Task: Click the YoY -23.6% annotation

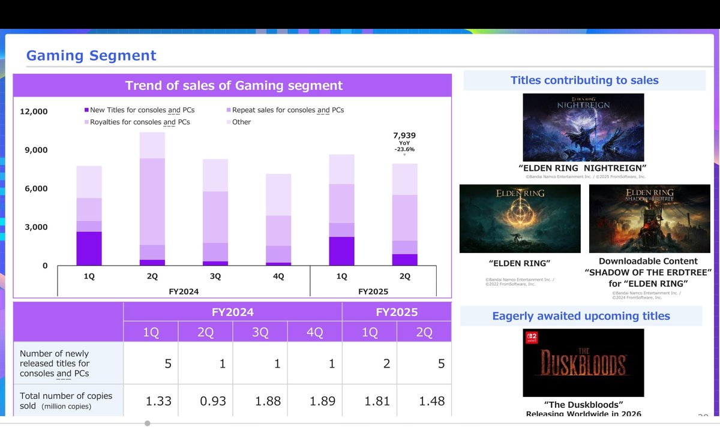Action: pos(404,147)
